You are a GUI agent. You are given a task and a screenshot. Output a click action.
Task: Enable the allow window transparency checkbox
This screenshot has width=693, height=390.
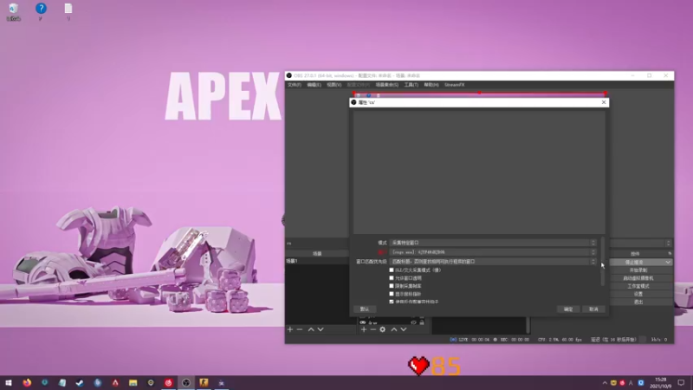pos(392,278)
